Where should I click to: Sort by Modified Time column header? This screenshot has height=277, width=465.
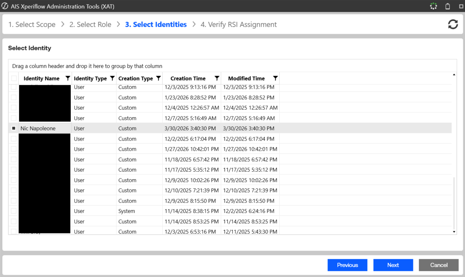[x=246, y=78]
